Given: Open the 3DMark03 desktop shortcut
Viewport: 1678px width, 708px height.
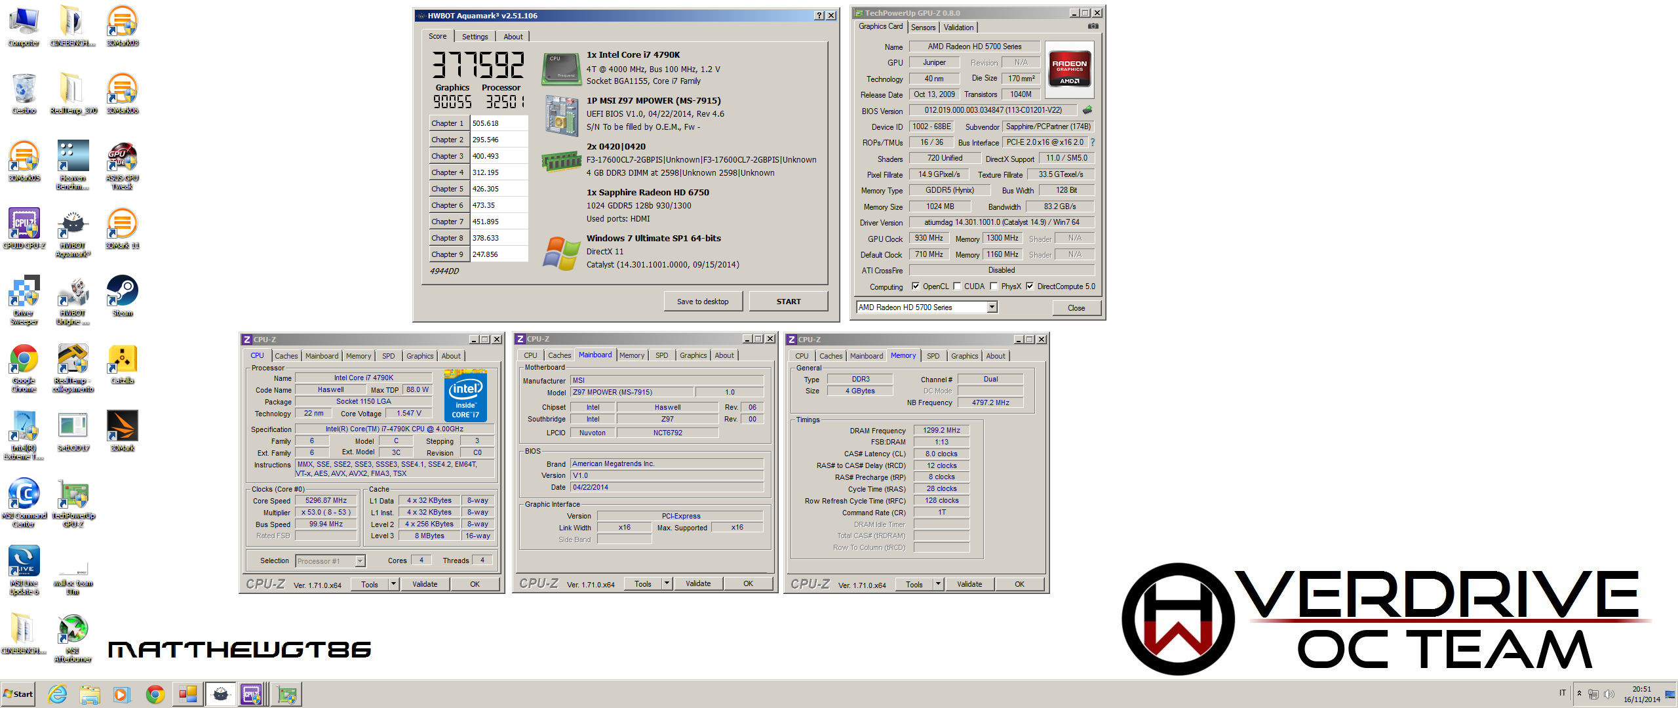Looking at the screenshot, I should (x=123, y=26).
